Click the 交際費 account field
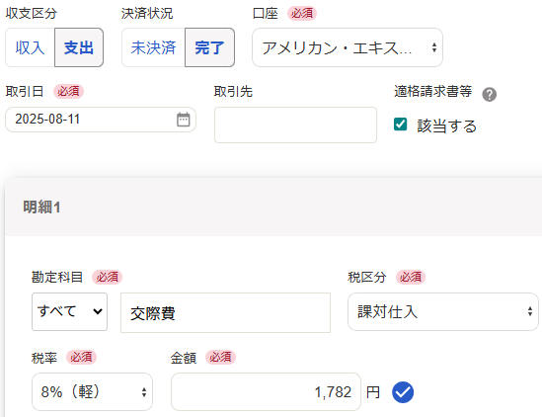This screenshot has height=417, width=542. (225, 313)
